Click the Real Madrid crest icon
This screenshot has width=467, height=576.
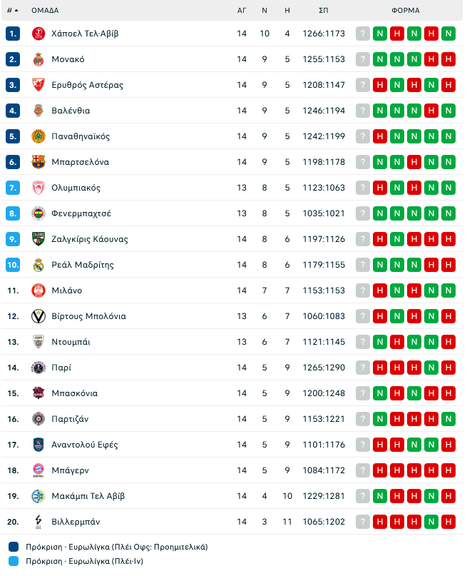point(39,265)
